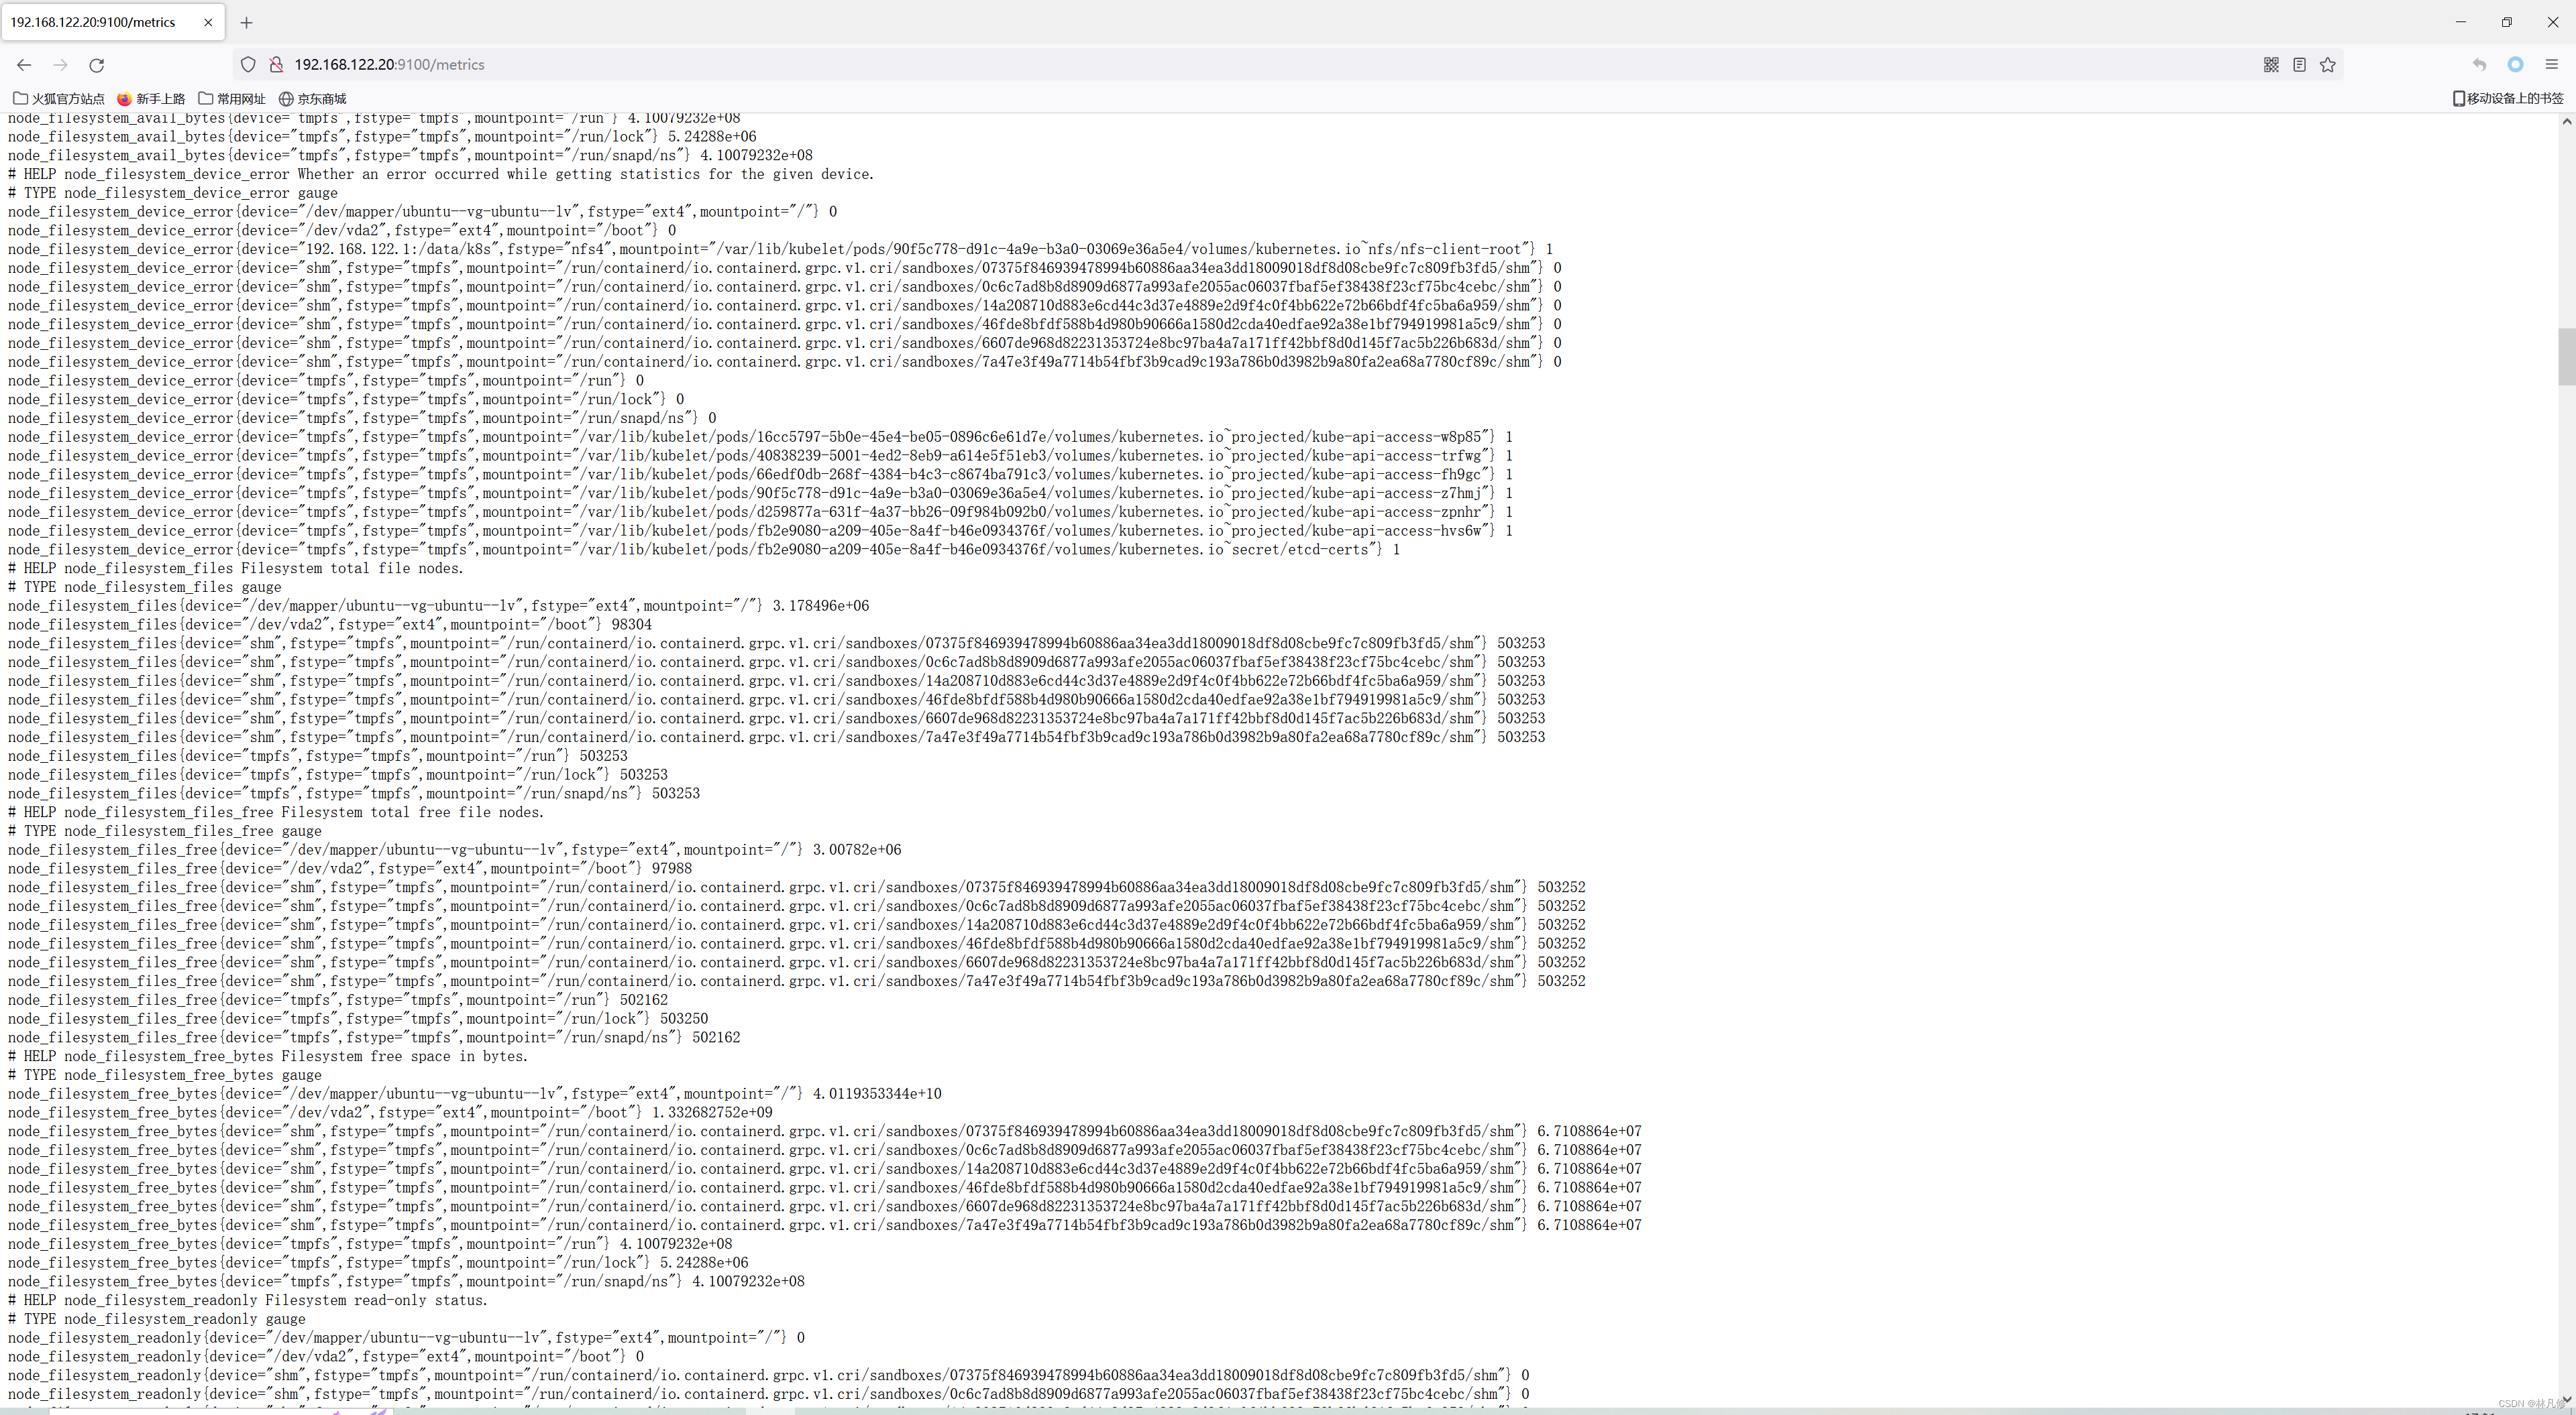
Task: Click the value 97988
Action: [x=671, y=869]
